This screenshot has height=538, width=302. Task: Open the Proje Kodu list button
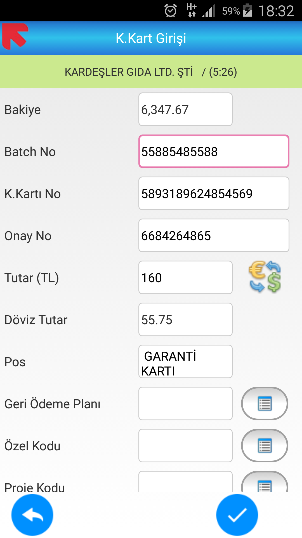(265, 481)
